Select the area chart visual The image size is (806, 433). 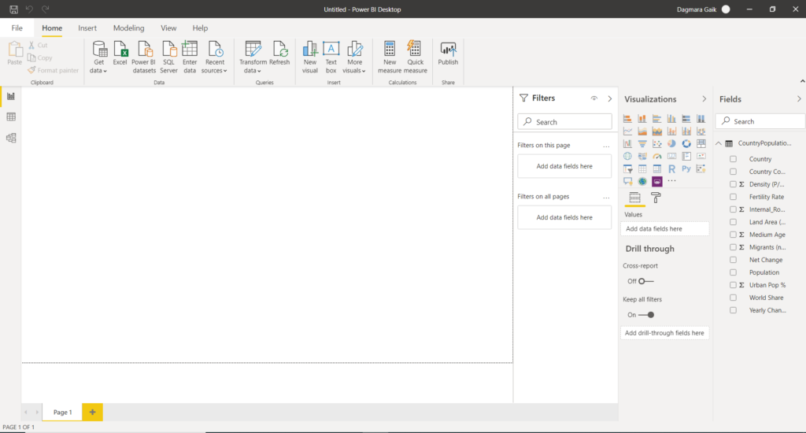point(642,131)
